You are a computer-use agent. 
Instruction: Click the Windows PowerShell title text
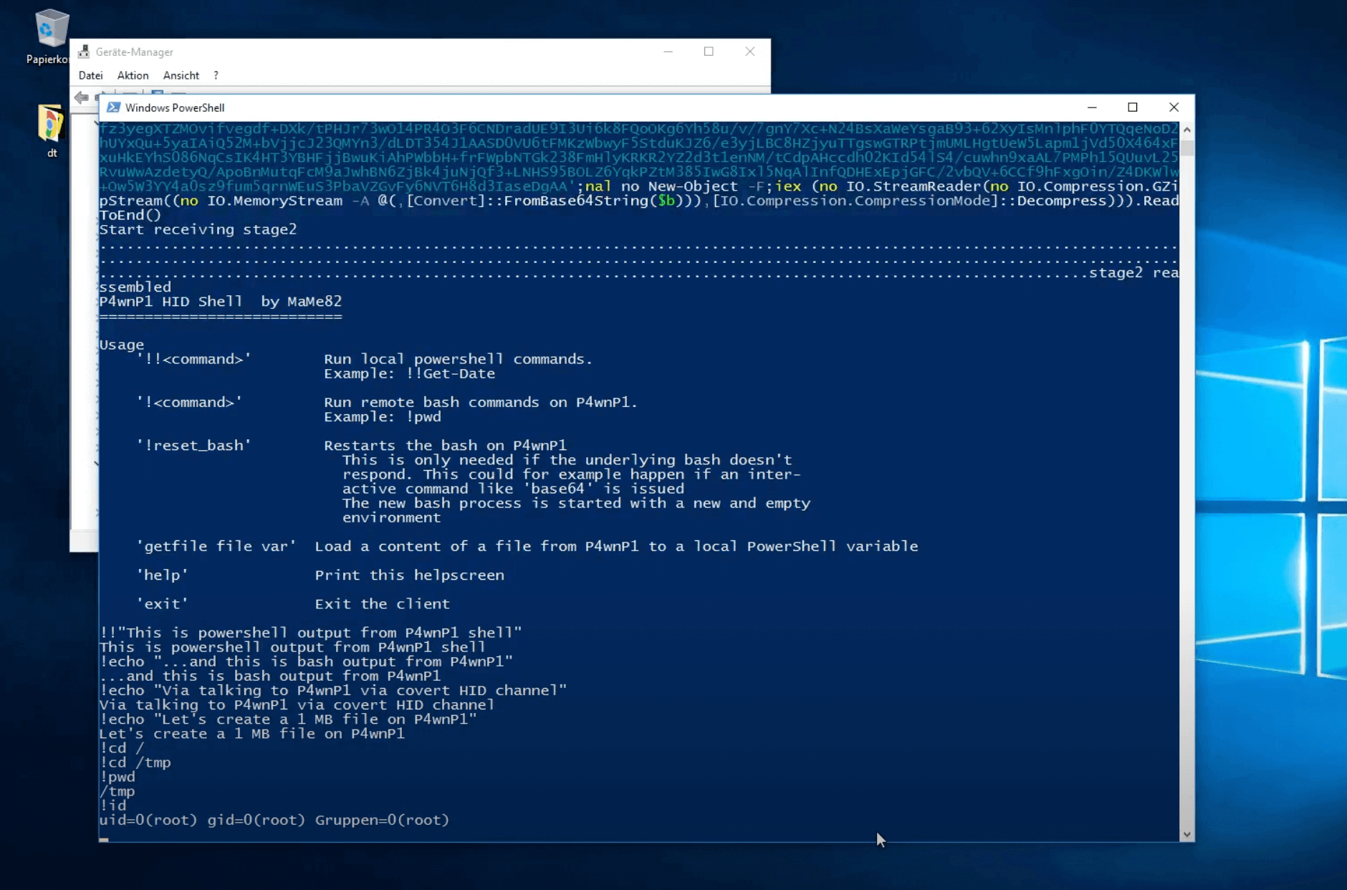coord(175,107)
